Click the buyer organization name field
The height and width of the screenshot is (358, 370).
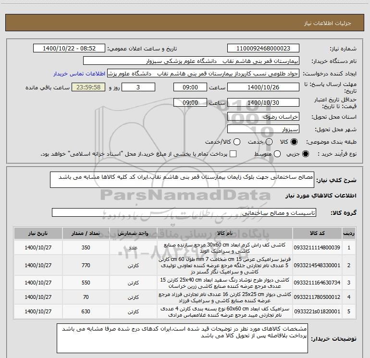tap(191, 61)
